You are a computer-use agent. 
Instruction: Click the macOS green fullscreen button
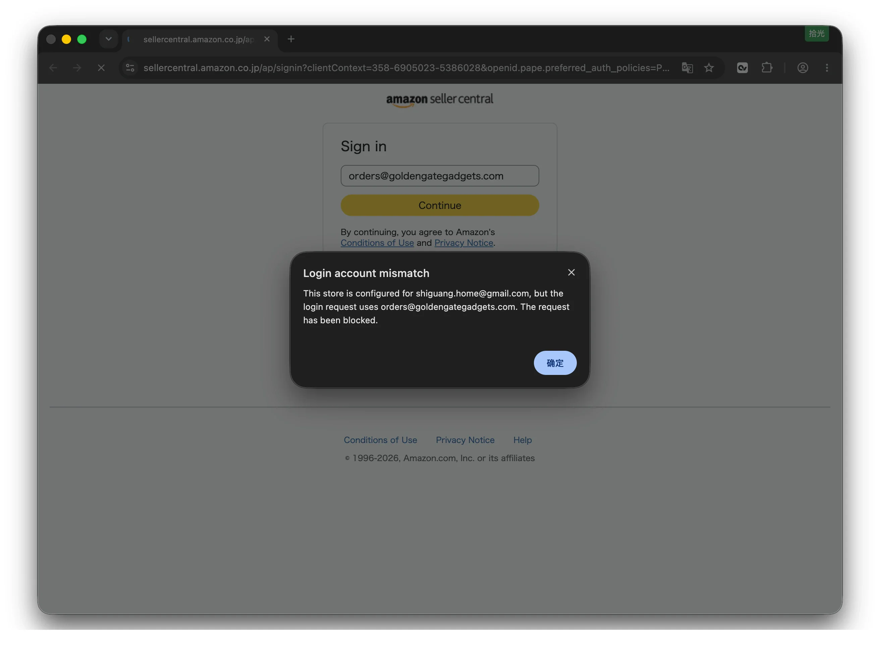[81, 39]
